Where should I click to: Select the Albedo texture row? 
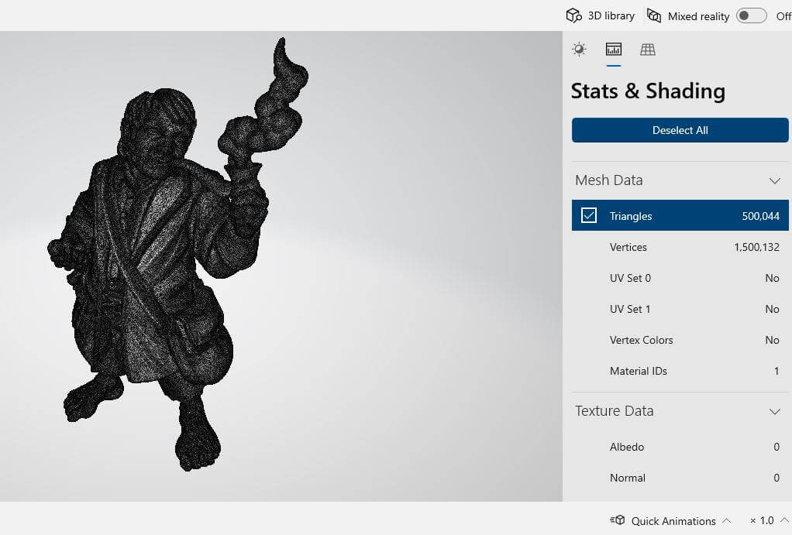click(680, 447)
